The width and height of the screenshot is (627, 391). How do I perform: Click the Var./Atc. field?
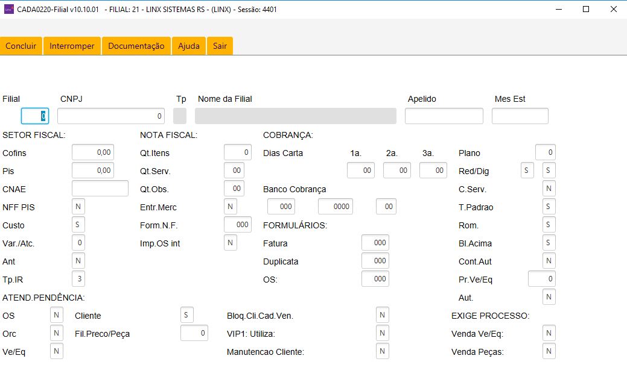click(78, 242)
